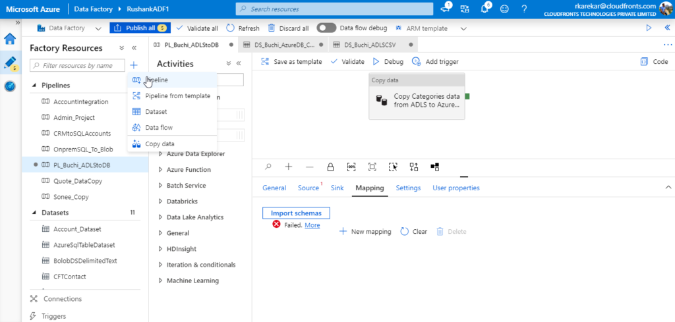Select Dataset from the new resource menu
Image resolution: width=675 pixels, height=322 pixels.
(x=156, y=112)
